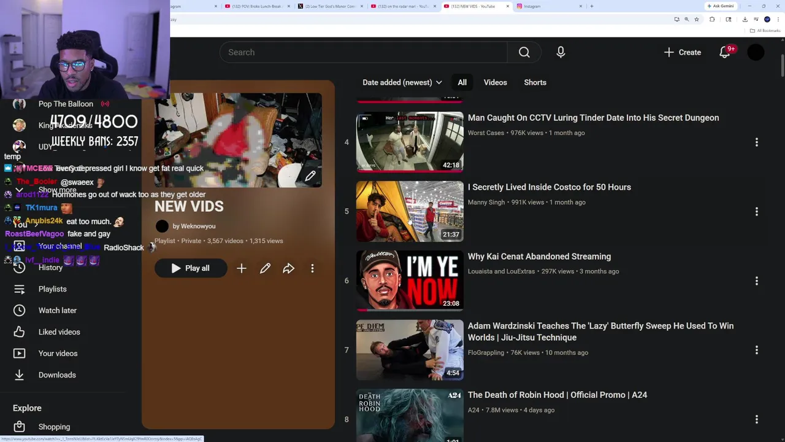785x442 pixels.
Task: Open the All Bookmarks folder
Action: point(765,31)
